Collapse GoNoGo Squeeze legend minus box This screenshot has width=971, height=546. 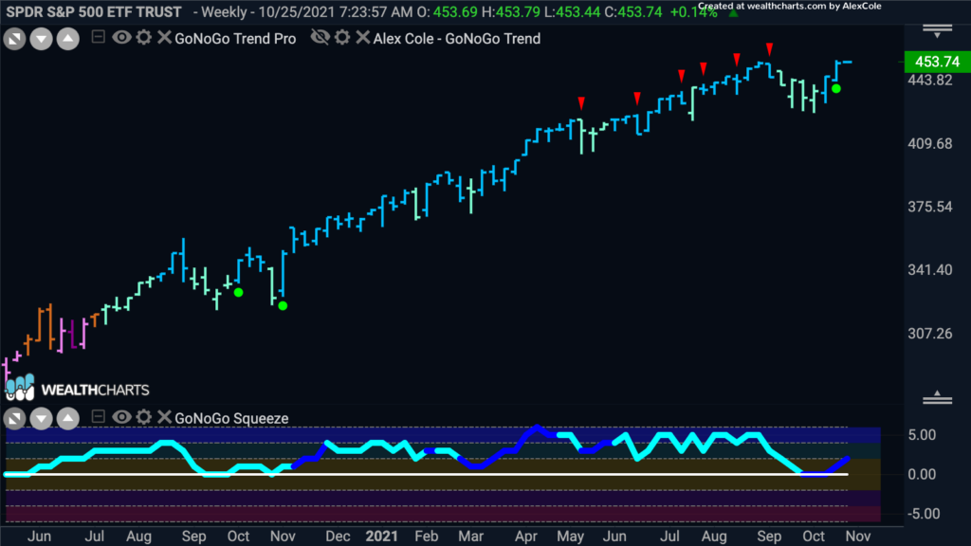[x=98, y=417]
